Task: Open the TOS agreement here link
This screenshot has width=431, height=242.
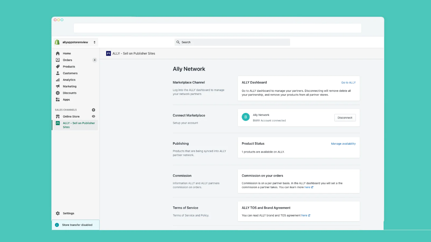Action: coord(304,215)
